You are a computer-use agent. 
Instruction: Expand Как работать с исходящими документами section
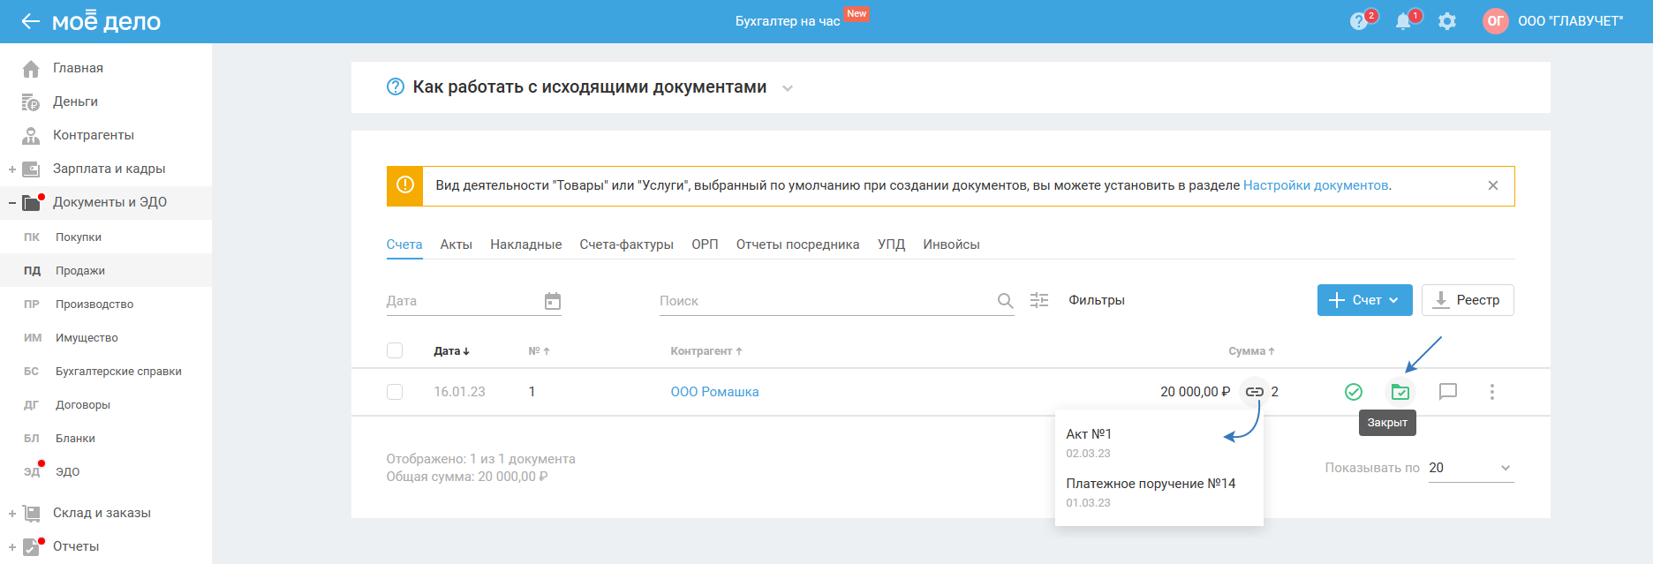(x=788, y=88)
